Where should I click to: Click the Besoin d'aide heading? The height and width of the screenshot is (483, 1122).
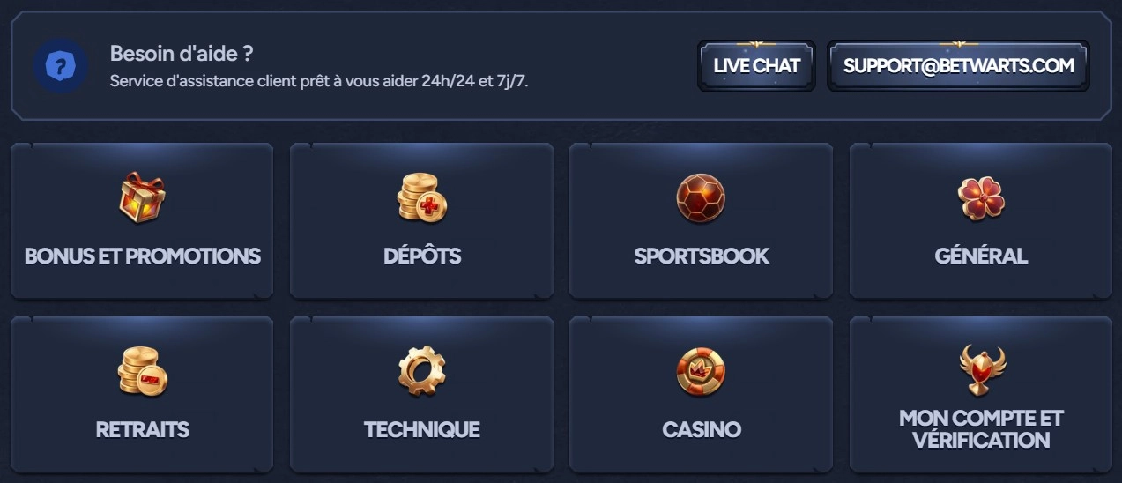182,53
